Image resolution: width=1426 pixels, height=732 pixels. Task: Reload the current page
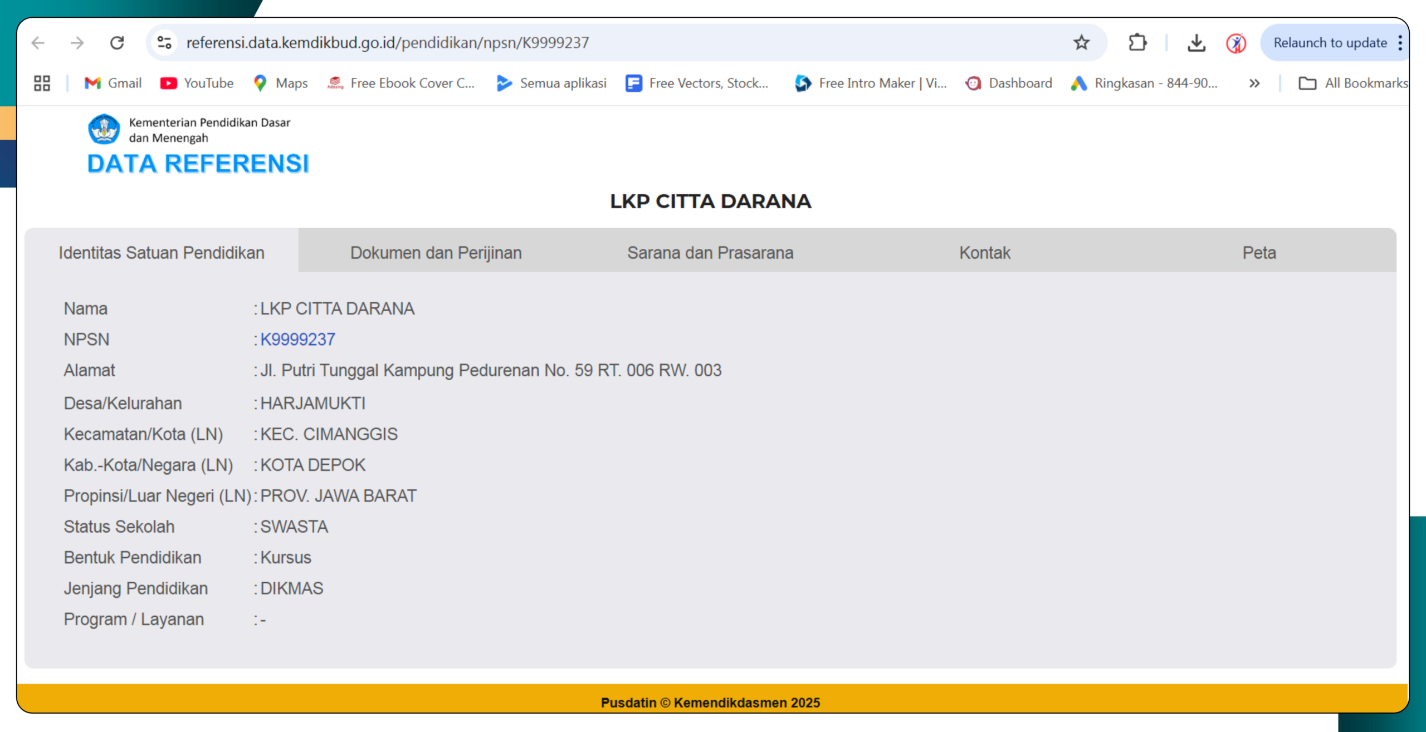pyautogui.click(x=117, y=43)
